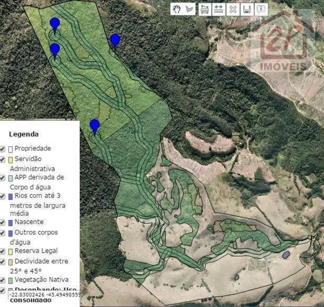Toggle the Reserva Legal layer checkbox
The width and height of the screenshot is (324, 307).
point(3,251)
